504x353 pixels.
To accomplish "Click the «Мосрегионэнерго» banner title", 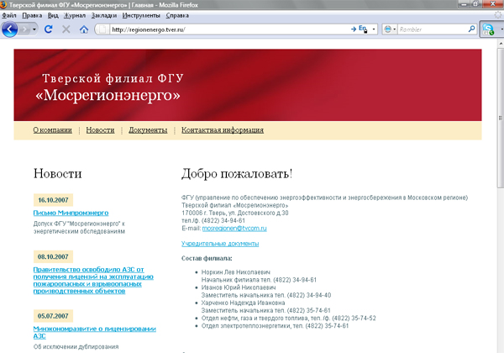I will point(108,95).
